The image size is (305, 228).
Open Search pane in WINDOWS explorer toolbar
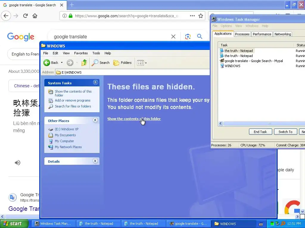pos(100,63)
